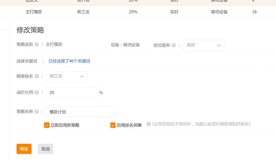Select 主打爆款 cell in table row

tap(34, 12)
